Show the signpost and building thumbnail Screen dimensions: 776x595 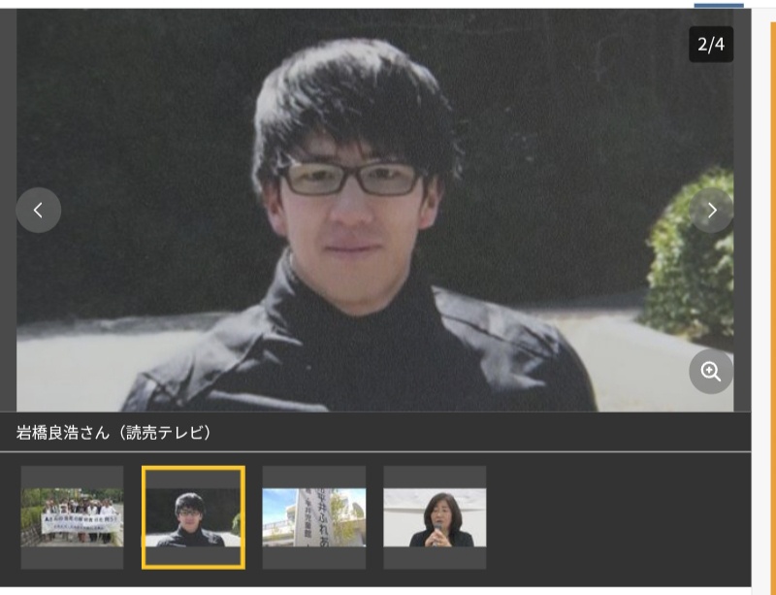[314, 517]
